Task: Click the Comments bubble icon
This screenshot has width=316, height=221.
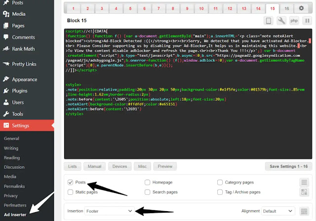Action: coord(6,37)
